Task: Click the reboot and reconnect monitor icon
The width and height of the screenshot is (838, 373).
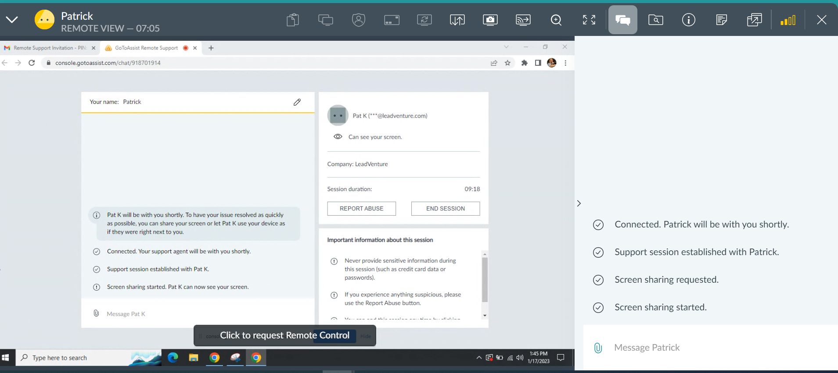Action: (424, 20)
